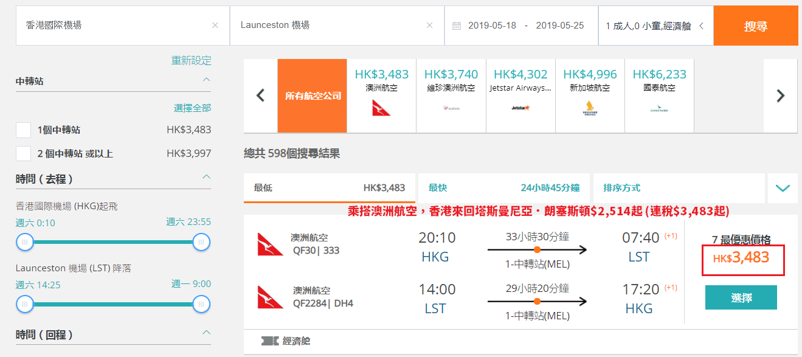
Task: Click the 選擇 button for Qantas flight
Action: [x=741, y=297]
